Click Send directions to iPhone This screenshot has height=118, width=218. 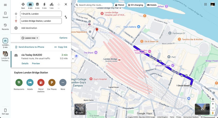(x=29, y=47)
